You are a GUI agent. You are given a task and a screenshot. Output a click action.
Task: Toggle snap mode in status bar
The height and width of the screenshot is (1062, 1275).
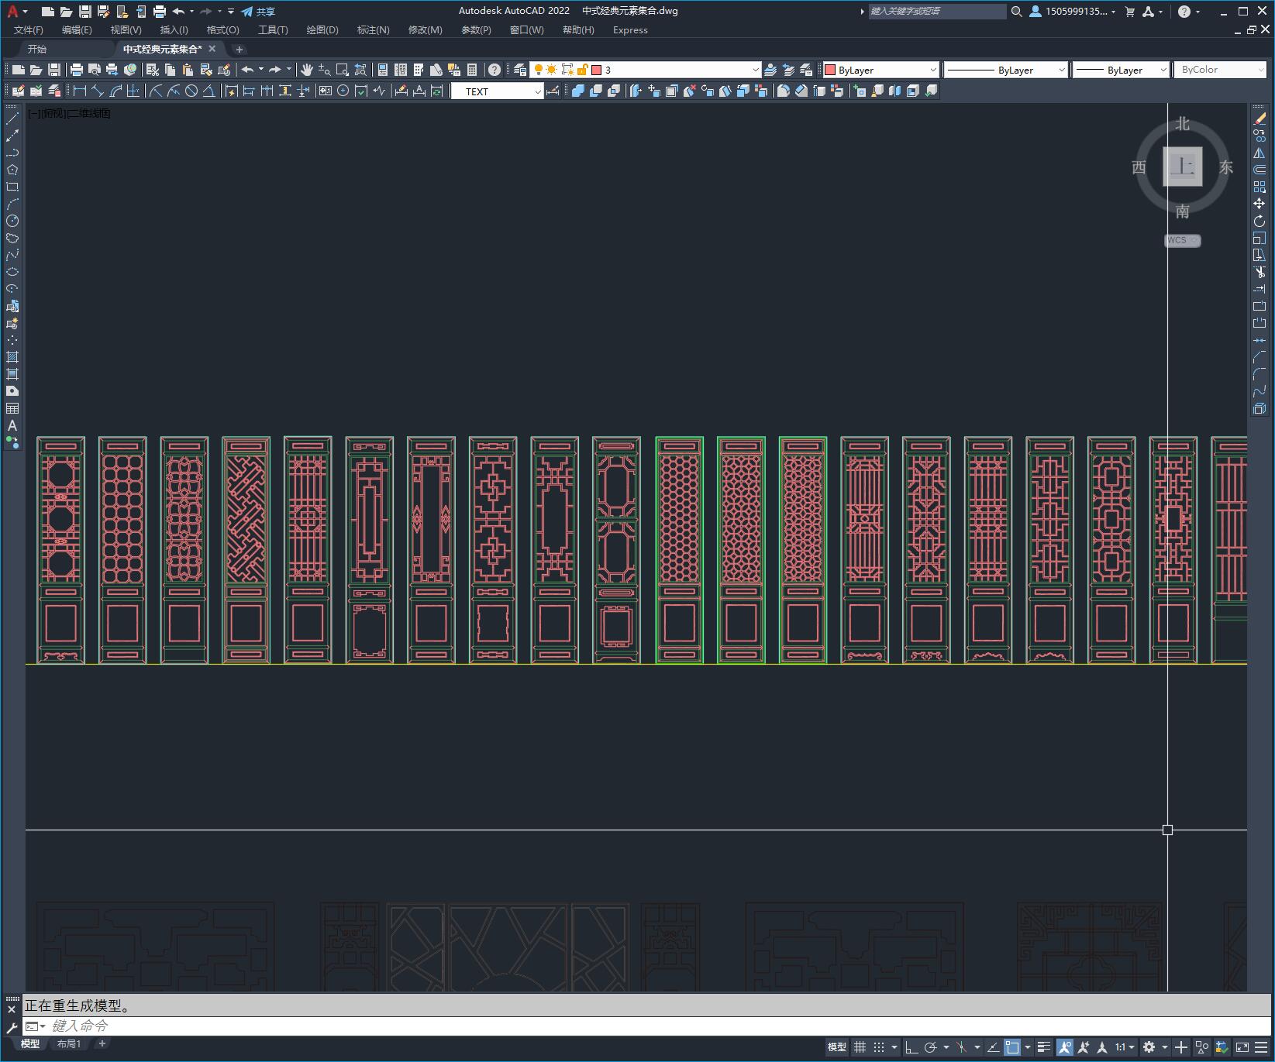(x=878, y=1047)
